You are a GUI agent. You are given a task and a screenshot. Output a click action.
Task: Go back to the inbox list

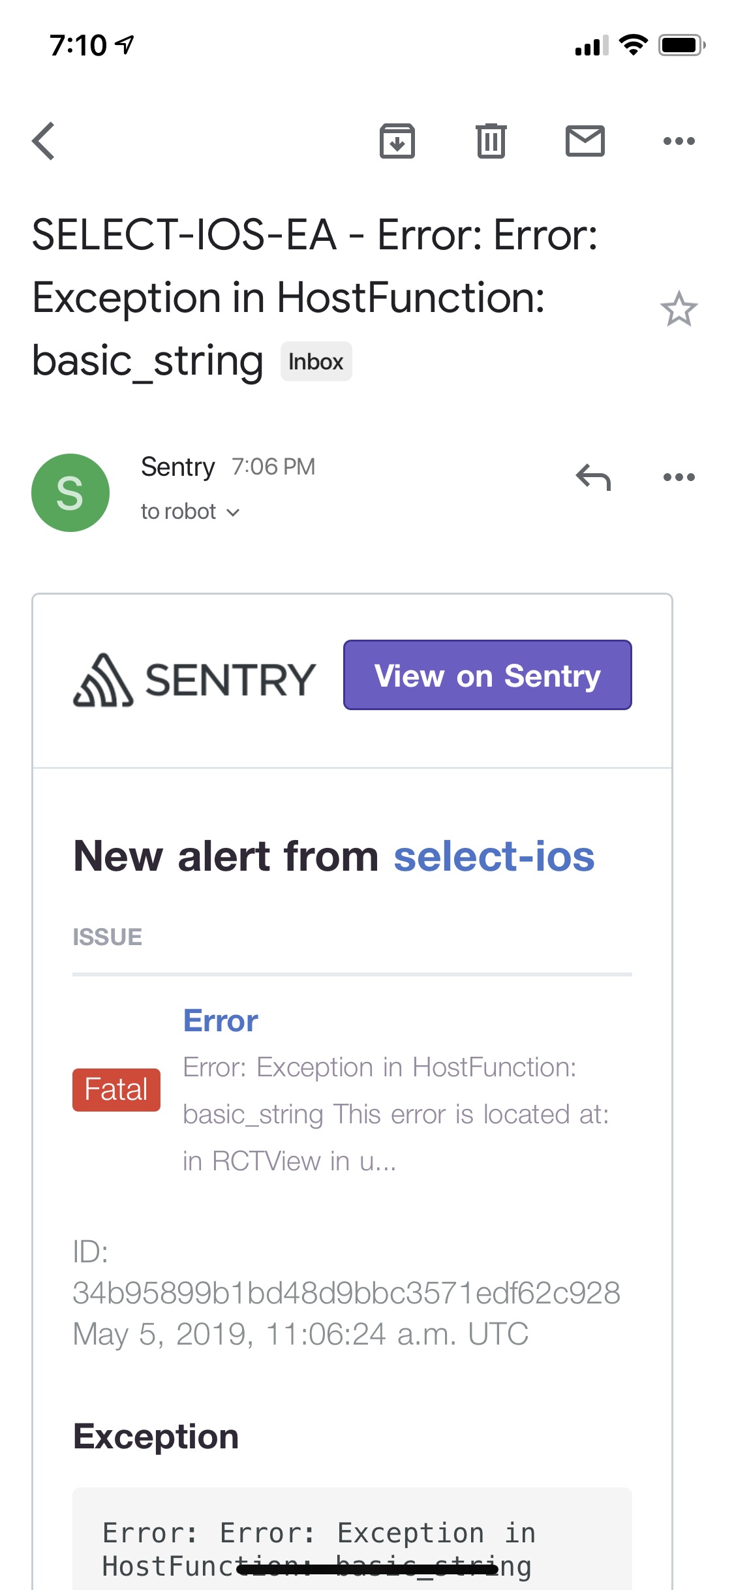[44, 141]
